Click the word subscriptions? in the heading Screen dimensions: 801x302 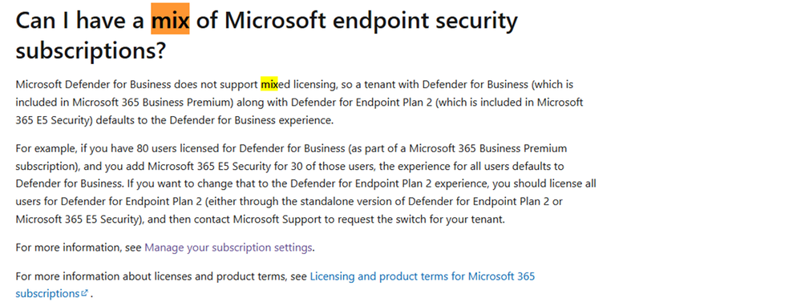pyautogui.click(x=91, y=50)
